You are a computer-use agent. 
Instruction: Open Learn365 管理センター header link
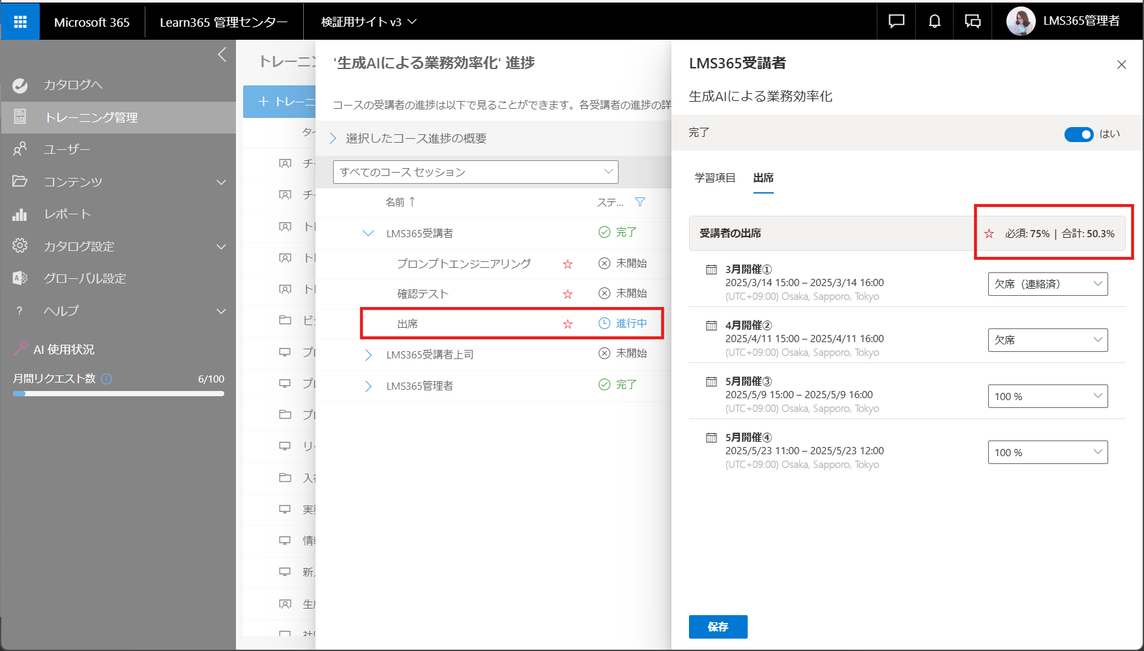coord(224,22)
